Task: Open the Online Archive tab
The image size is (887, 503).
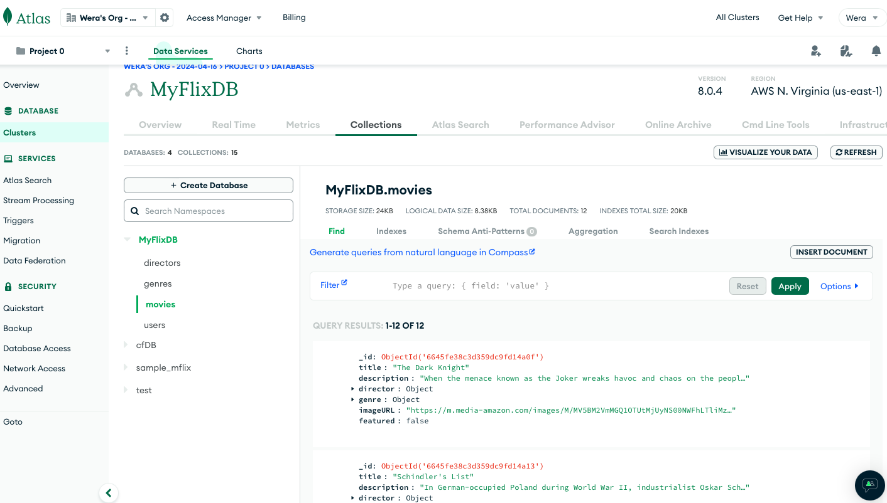Action: point(678,124)
